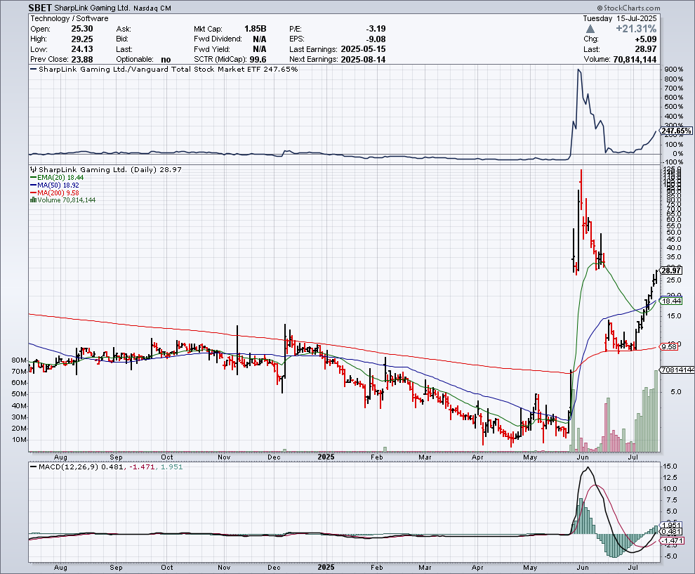This screenshot has height=574, width=695.
Task: Click the Jun label under the price panel
Action: tap(583, 457)
